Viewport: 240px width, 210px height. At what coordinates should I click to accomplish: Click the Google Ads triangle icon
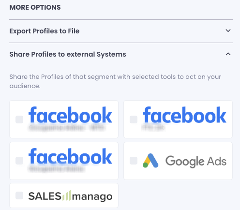[150, 161]
